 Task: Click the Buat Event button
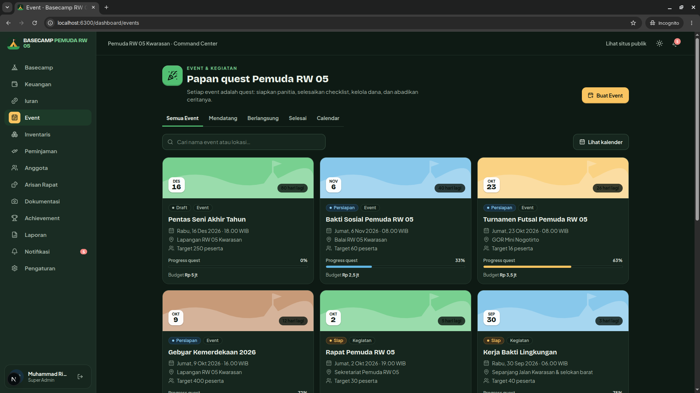pos(605,95)
